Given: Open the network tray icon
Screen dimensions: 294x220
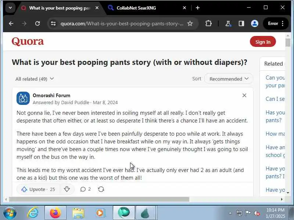Looking at the screenshot, I should click(239, 213).
